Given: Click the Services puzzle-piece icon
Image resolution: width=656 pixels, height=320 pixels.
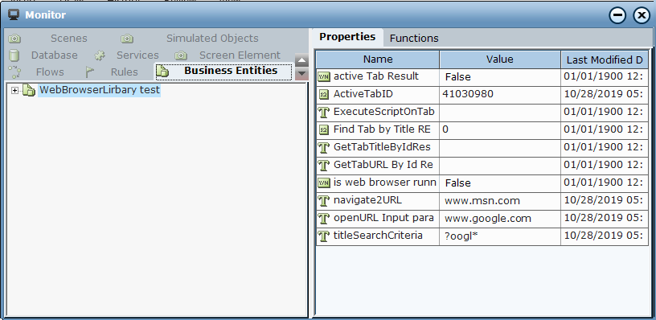Looking at the screenshot, I should [x=100, y=55].
